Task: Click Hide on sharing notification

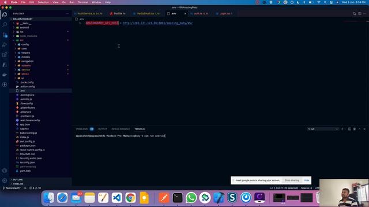Action: (306, 180)
